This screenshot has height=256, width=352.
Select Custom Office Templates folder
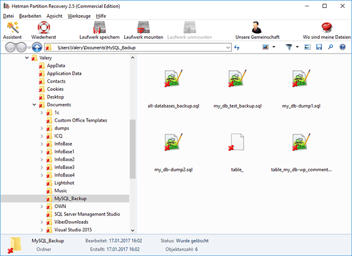(x=81, y=120)
